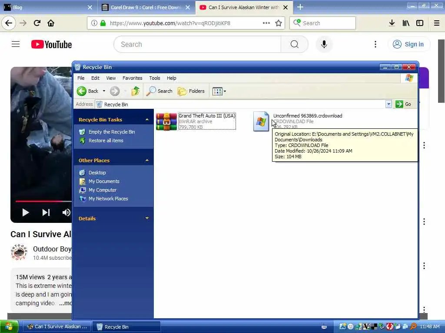The width and height of the screenshot is (445, 333).
Task: Click the Address field showing Recycle Bin
Action: 240,104
